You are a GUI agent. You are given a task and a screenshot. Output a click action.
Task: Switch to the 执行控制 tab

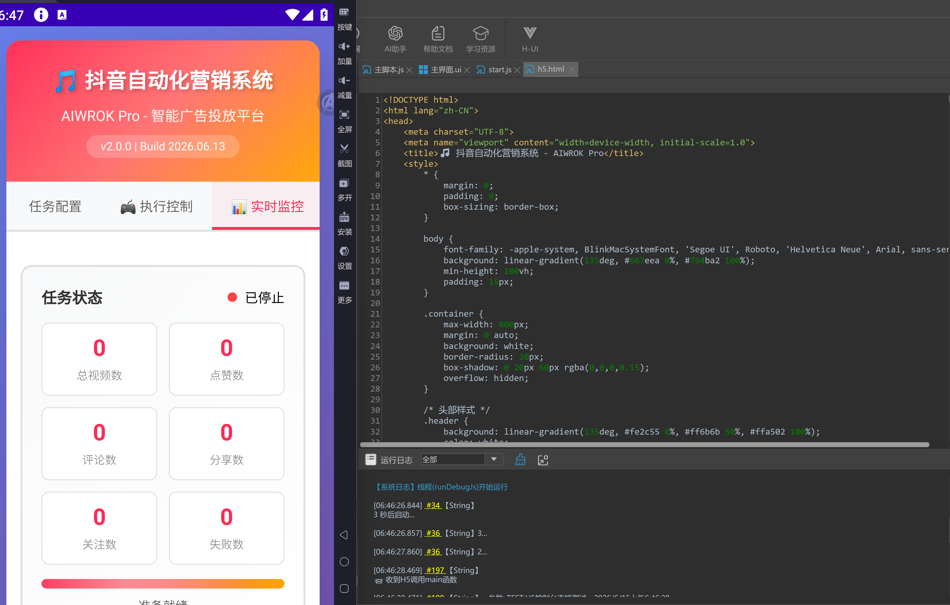coord(157,206)
